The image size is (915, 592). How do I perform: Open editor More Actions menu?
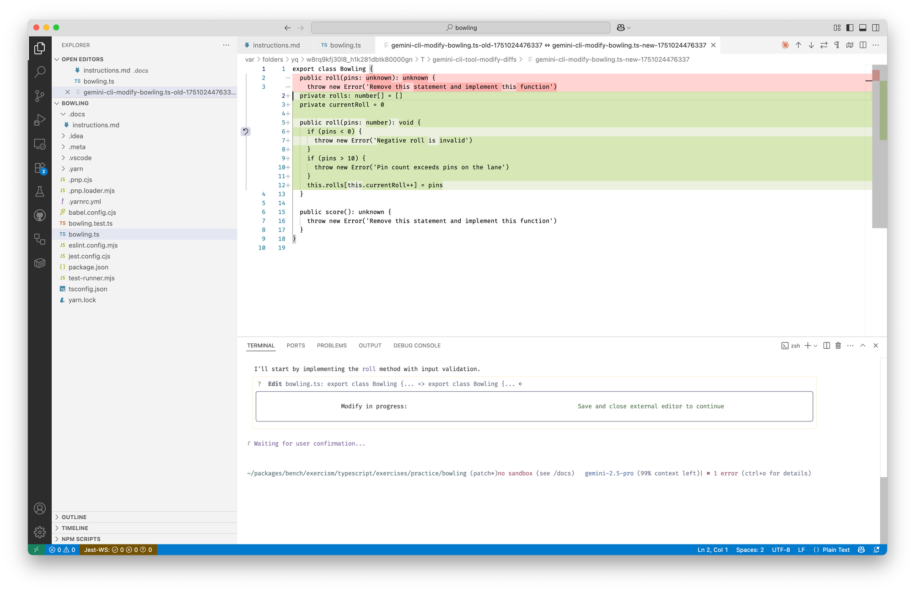point(876,45)
